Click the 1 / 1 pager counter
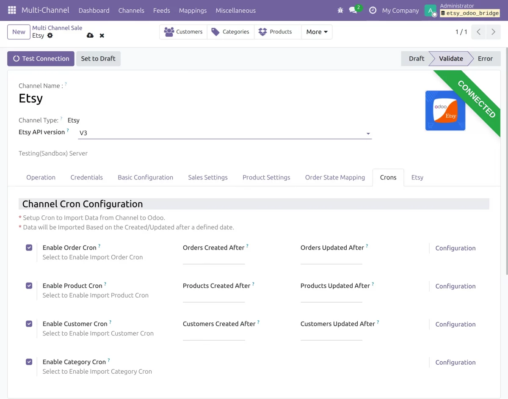This screenshot has height=399, width=508. point(461,32)
